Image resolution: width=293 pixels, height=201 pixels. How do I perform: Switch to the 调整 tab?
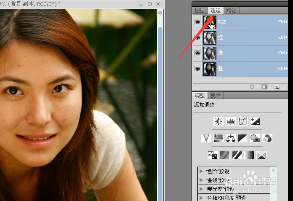[x=200, y=96]
